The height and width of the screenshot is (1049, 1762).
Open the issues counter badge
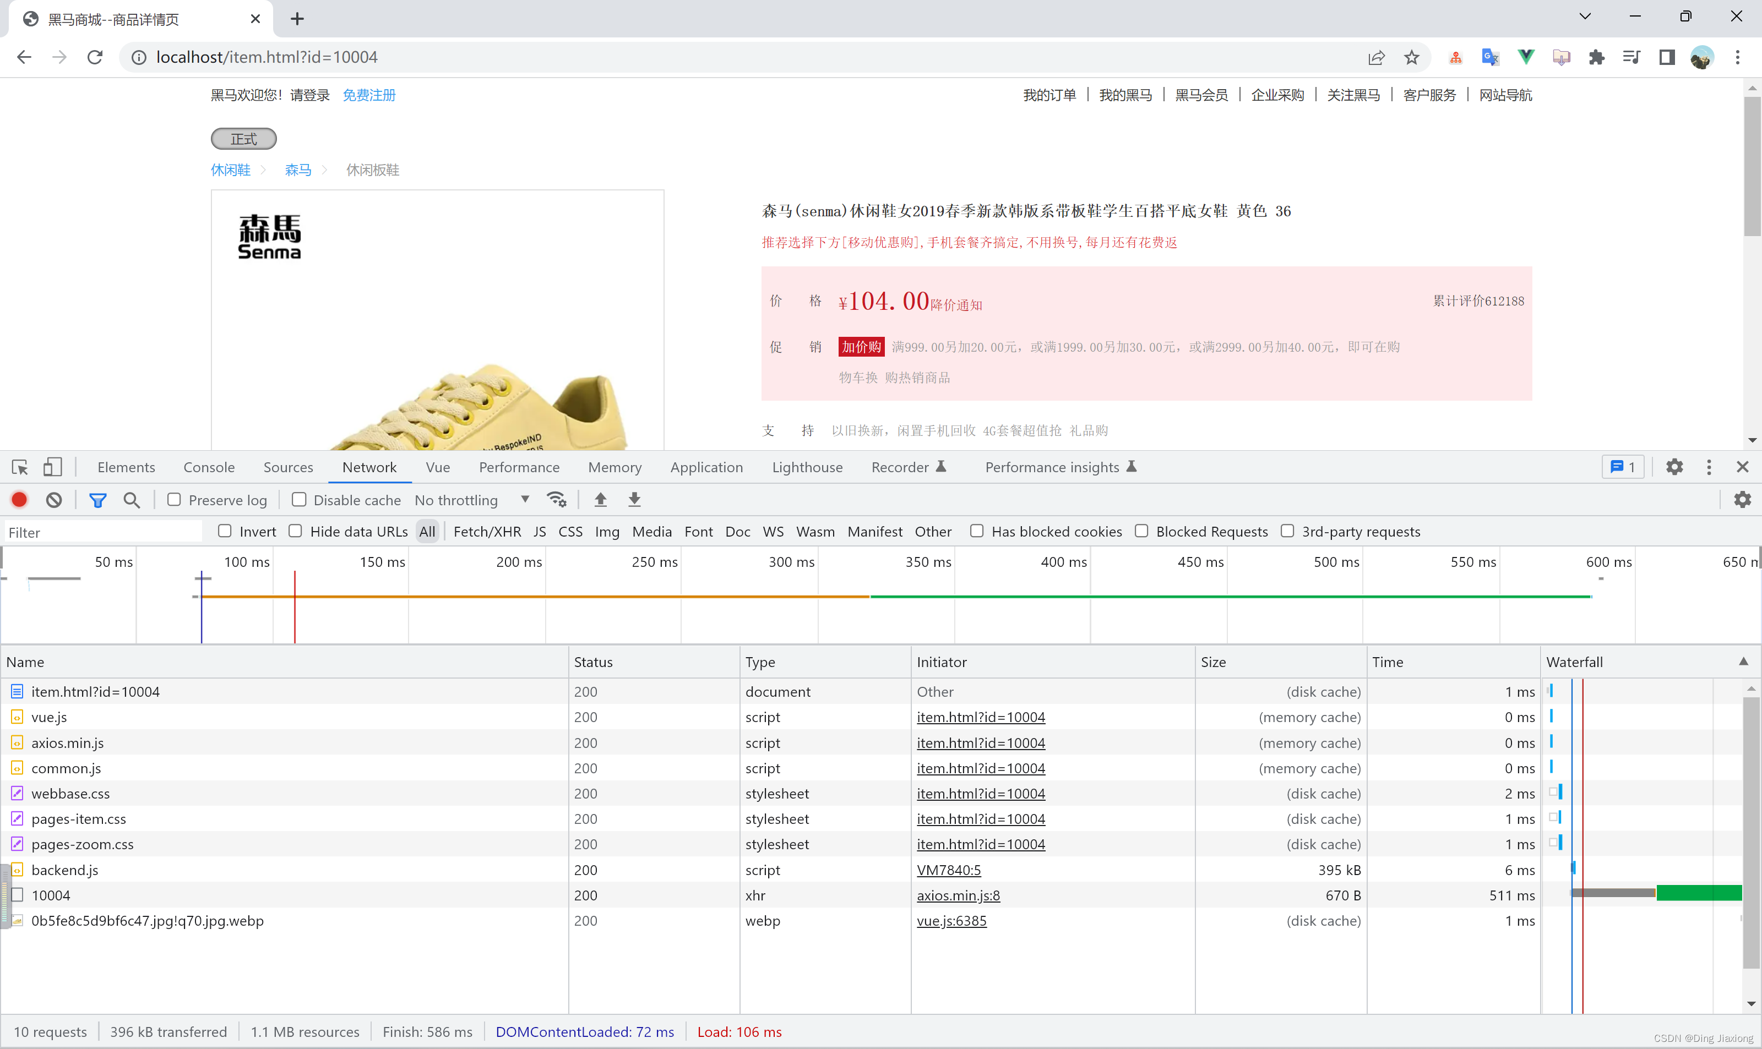tap(1623, 467)
